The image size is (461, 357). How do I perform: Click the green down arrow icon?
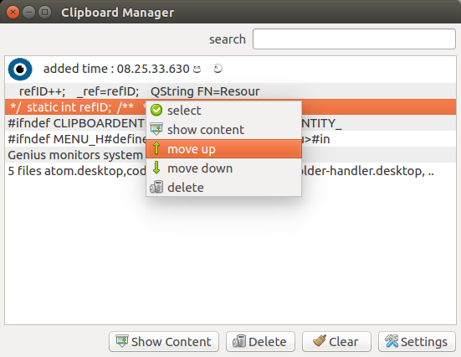[156, 168]
